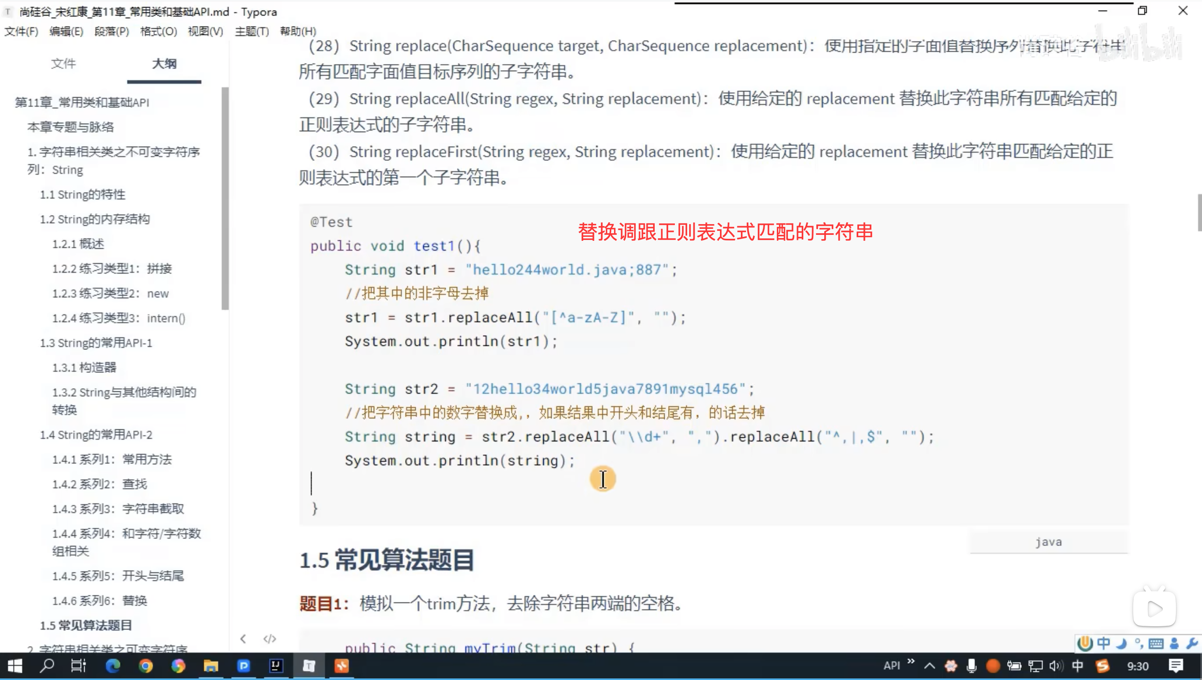The height and width of the screenshot is (680, 1202).
Task: Show hidden system tray icons
Action: 929,665
